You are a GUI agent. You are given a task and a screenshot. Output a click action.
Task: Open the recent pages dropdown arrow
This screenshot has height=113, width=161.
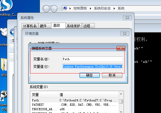[x=60, y=9]
